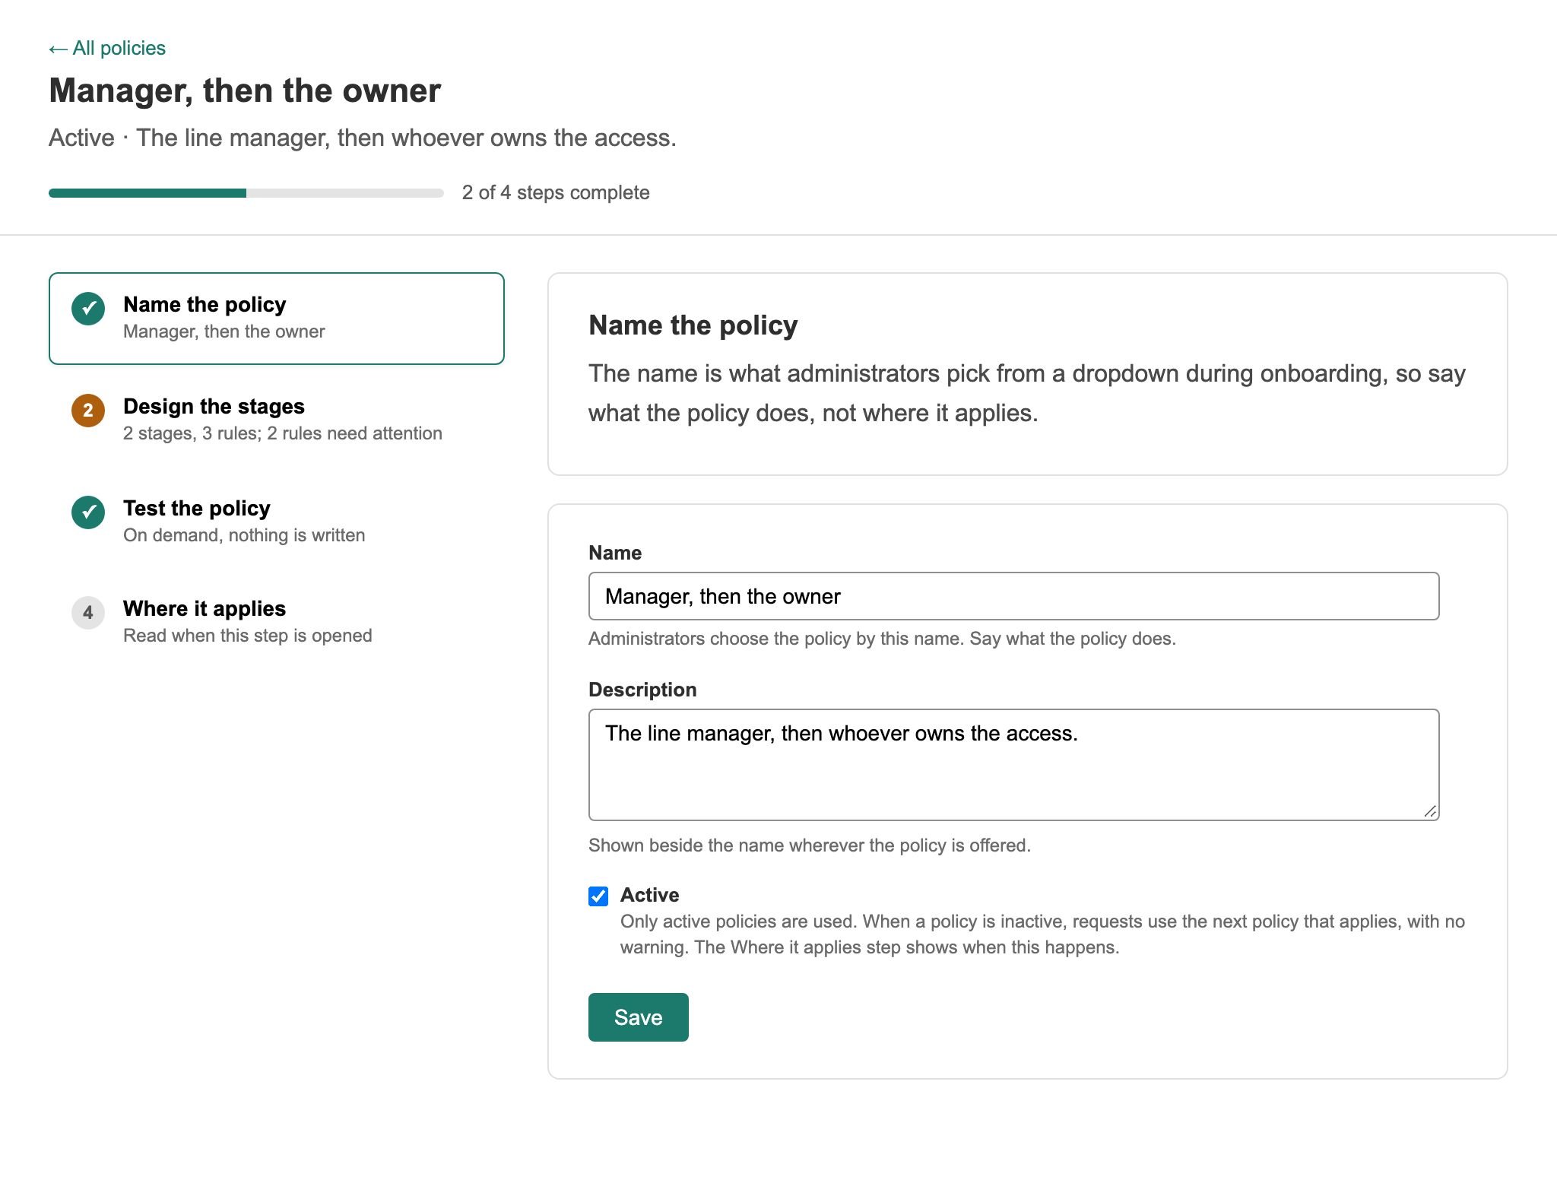Viewport: 1557px width, 1180px height.
Task: Go back via All policies link
Action: point(107,48)
